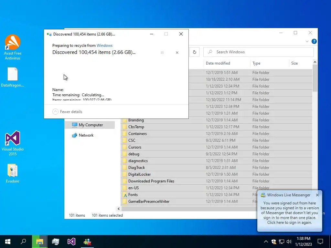The width and height of the screenshot is (331, 248).
Task: Click the 12/30/2022 11:14 PM date cell
Action: coord(223,99)
